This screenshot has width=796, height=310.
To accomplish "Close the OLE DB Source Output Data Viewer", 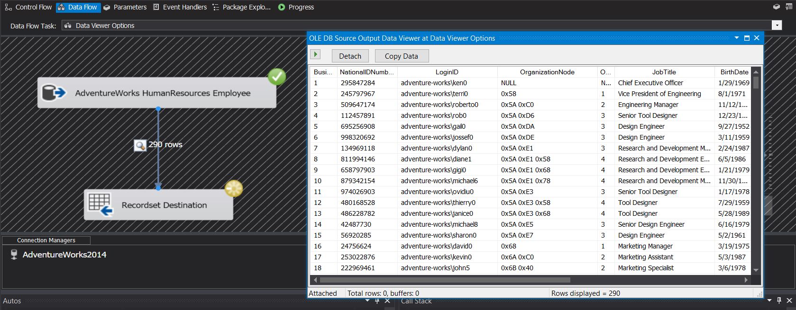I will [757, 38].
